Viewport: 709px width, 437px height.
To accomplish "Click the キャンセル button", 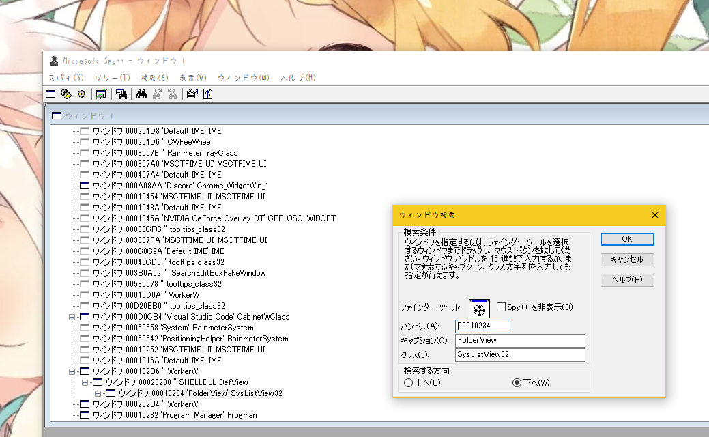I will pos(627,259).
